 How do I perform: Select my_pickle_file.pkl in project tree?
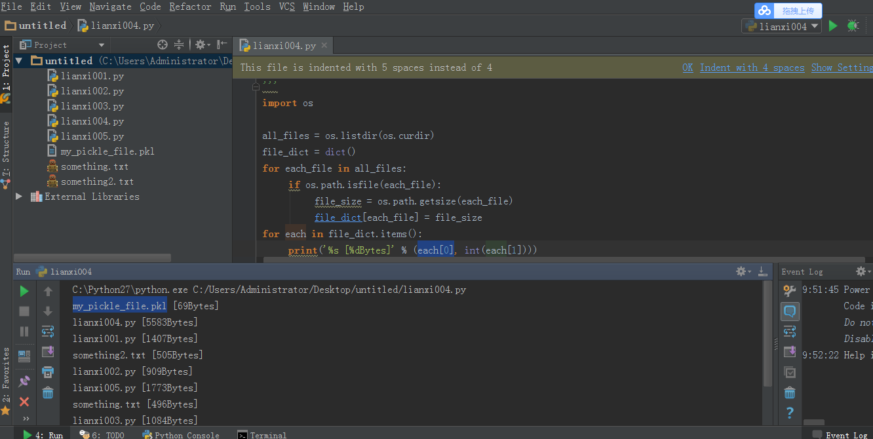click(100, 151)
